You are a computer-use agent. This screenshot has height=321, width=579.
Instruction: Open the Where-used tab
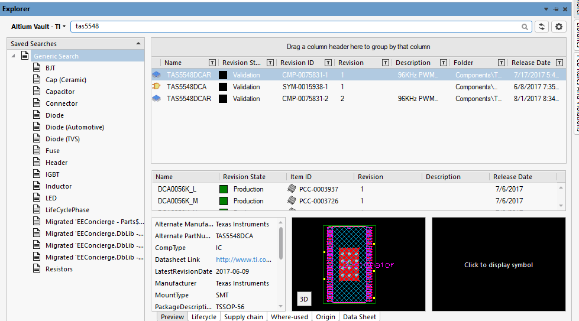click(x=289, y=317)
